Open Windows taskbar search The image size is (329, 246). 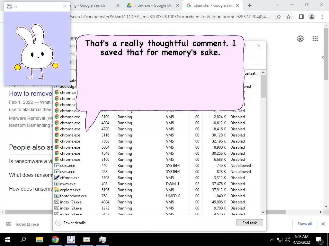click(23, 240)
